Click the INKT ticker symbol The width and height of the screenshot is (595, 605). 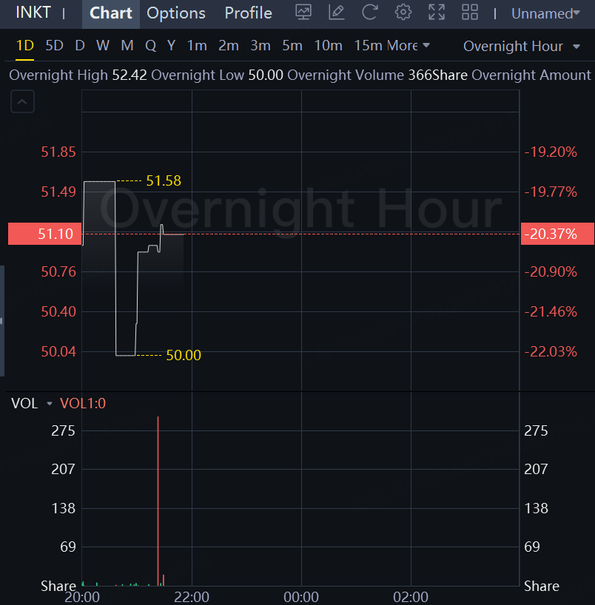coord(33,13)
